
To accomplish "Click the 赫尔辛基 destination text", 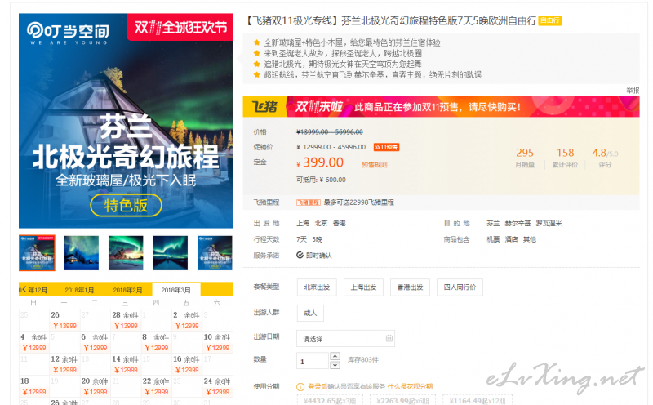I will coord(518,224).
